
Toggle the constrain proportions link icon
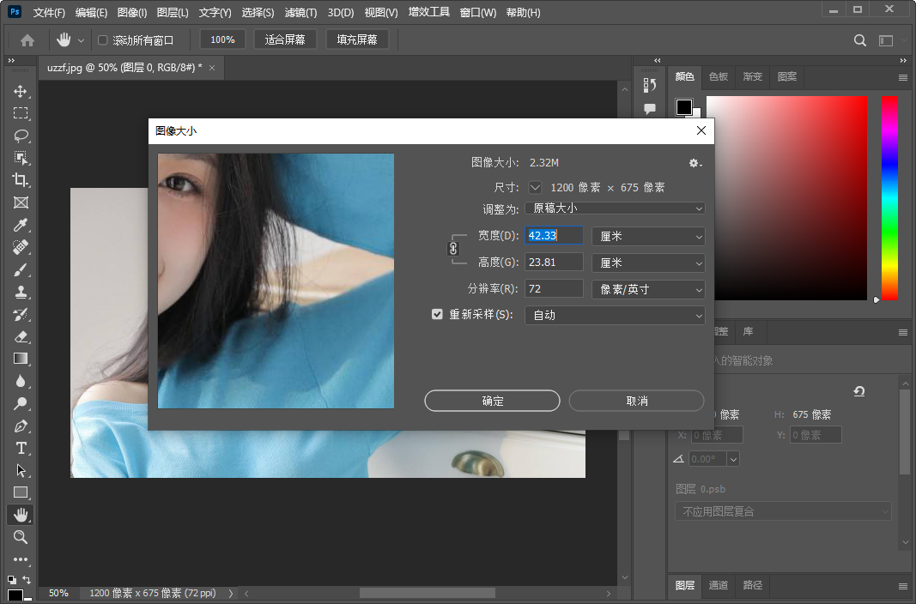click(452, 249)
